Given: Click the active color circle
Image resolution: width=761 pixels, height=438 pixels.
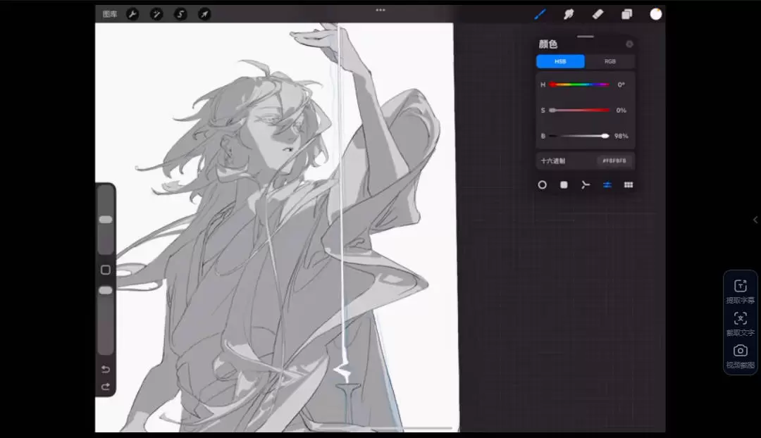Looking at the screenshot, I should [656, 14].
